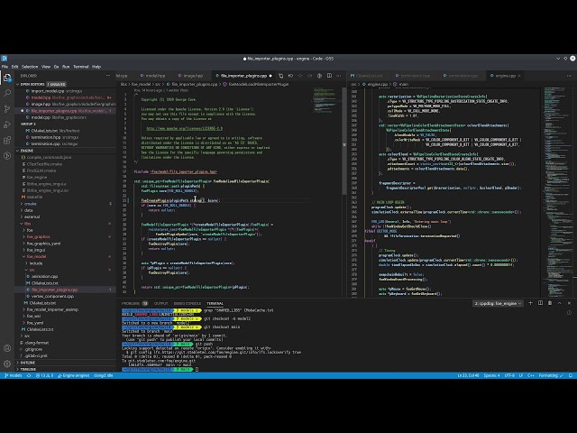The width and height of the screenshot is (577, 433).
Task: Maximize the terminal panel with chevron up
Action: click(559, 303)
